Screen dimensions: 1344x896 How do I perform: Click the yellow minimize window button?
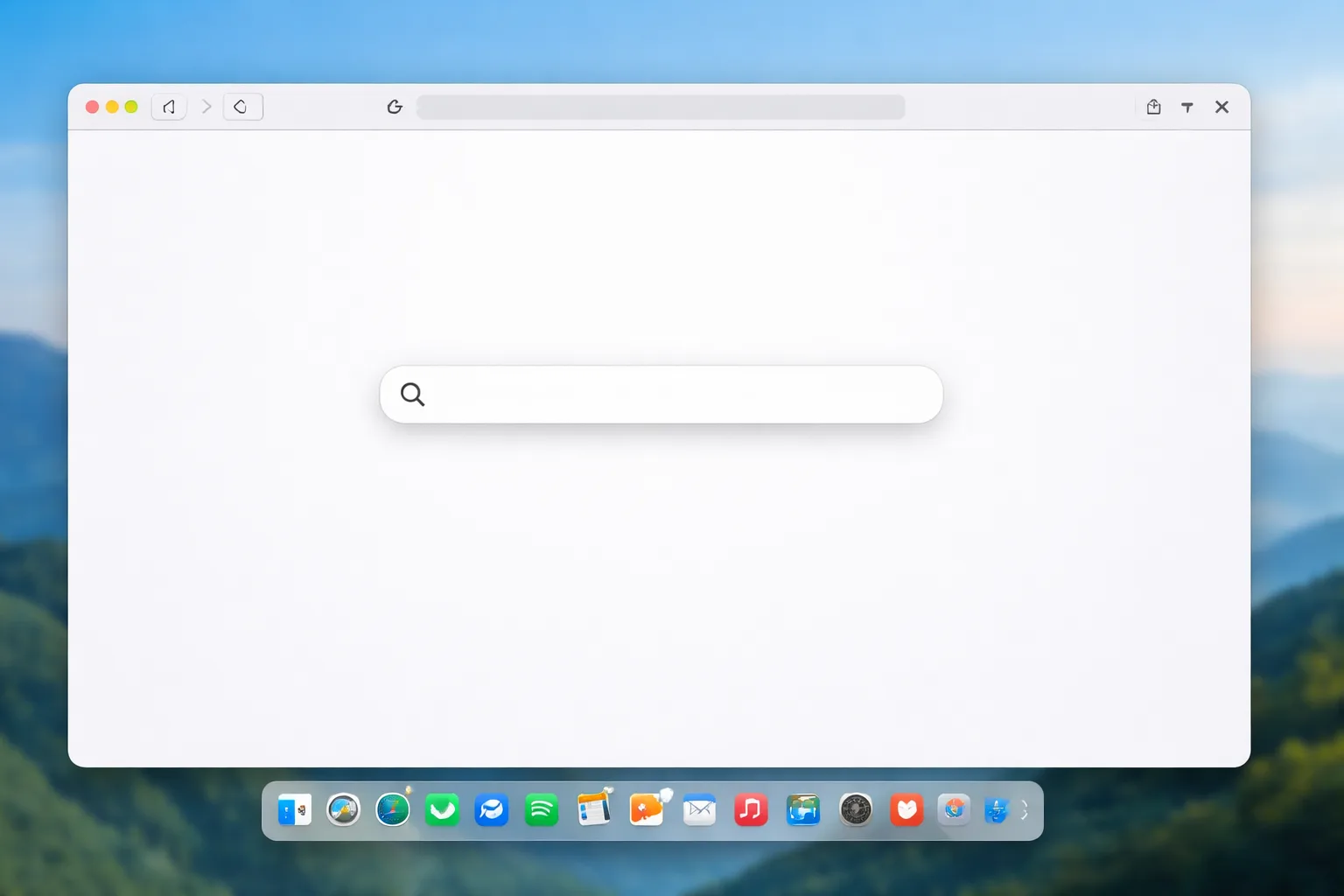click(x=112, y=107)
